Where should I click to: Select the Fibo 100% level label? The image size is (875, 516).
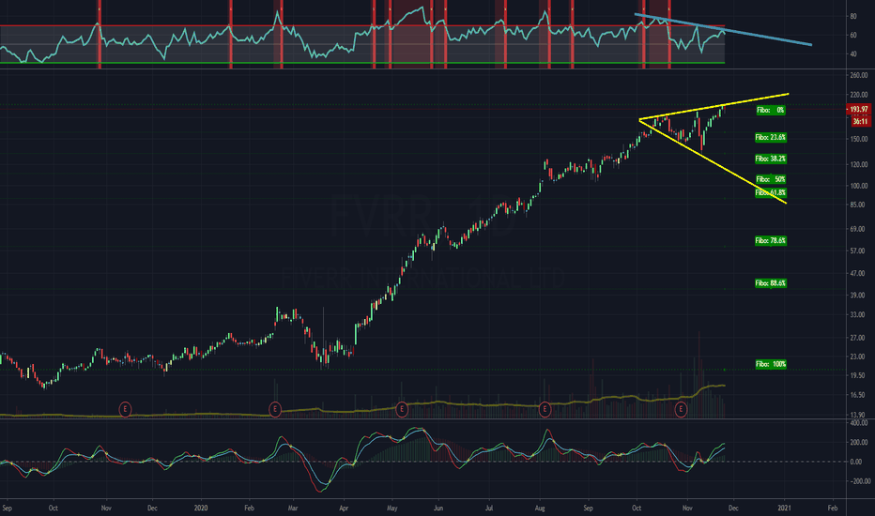pos(771,364)
